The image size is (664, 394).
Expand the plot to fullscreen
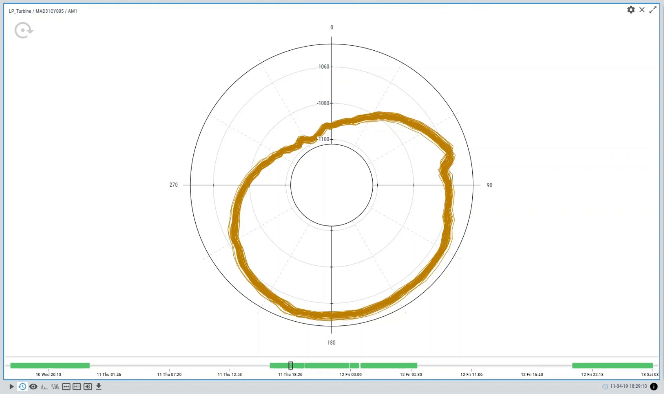pyautogui.click(x=653, y=10)
